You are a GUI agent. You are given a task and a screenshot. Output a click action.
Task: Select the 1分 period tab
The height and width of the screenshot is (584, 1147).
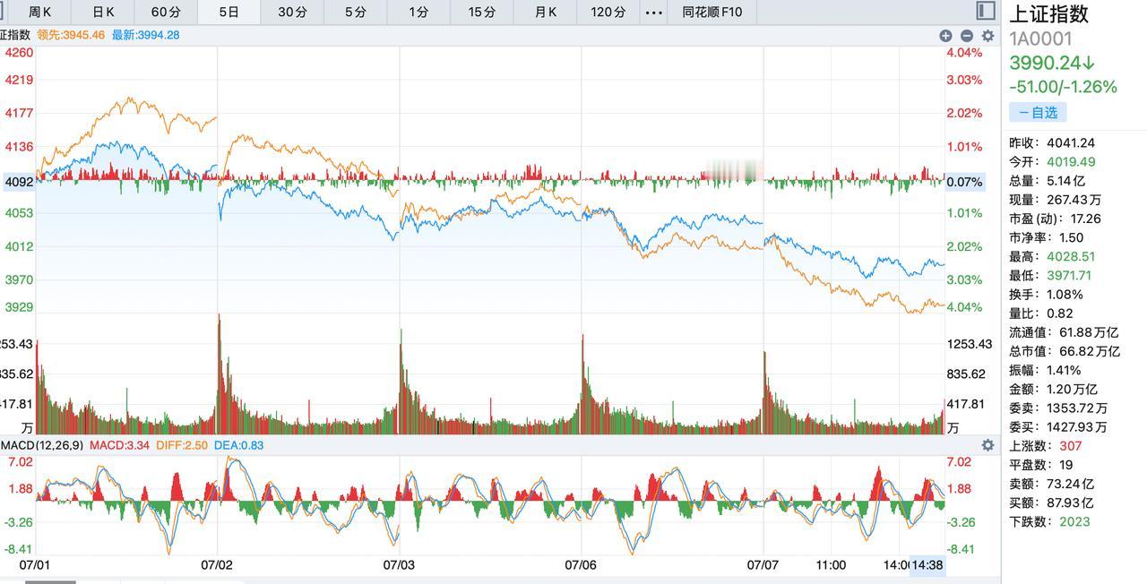[418, 13]
